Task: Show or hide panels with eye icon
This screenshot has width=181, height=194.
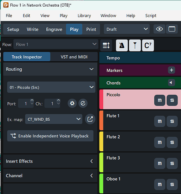Action: coord(159,29)
